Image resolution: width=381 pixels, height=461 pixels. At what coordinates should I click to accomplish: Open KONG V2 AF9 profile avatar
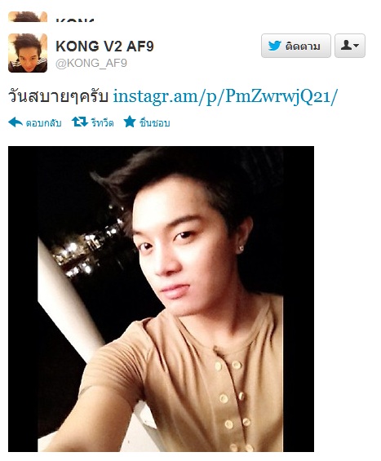pyautogui.click(x=28, y=53)
